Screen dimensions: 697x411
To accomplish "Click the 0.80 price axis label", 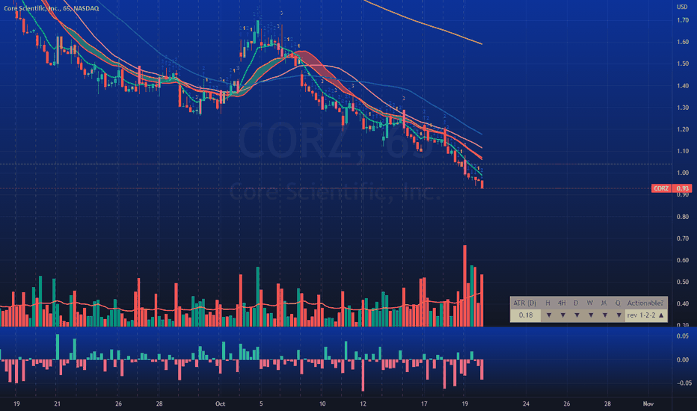I will coord(682,217).
